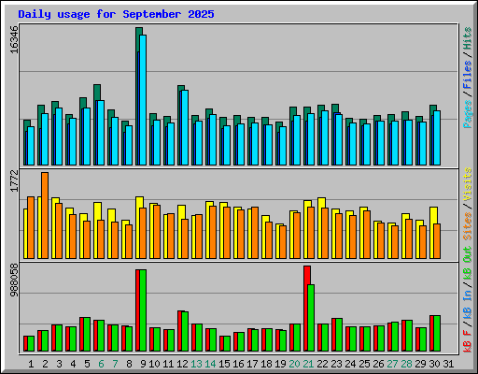Click green weekend day label 27
This screenshot has height=374, width=478.
(x=392, y=364)
